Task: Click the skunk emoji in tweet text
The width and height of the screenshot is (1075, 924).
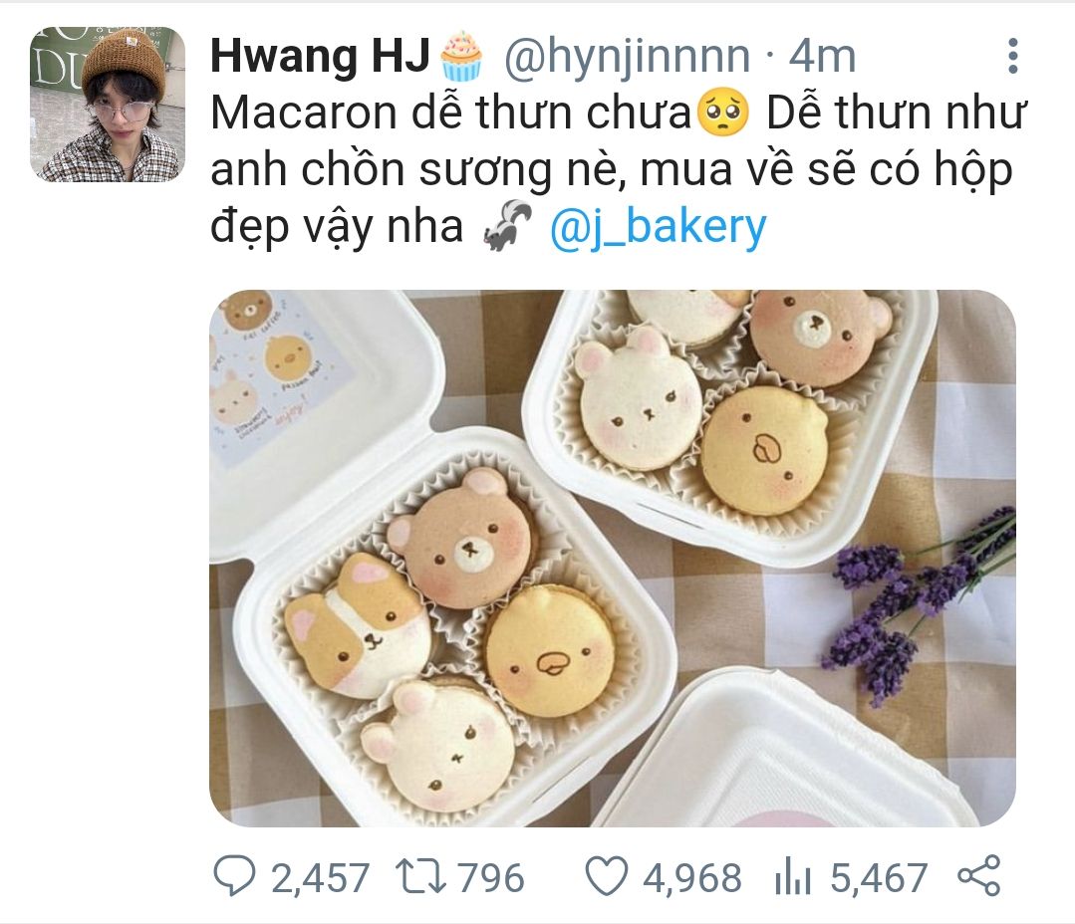Action: [507, 225]
